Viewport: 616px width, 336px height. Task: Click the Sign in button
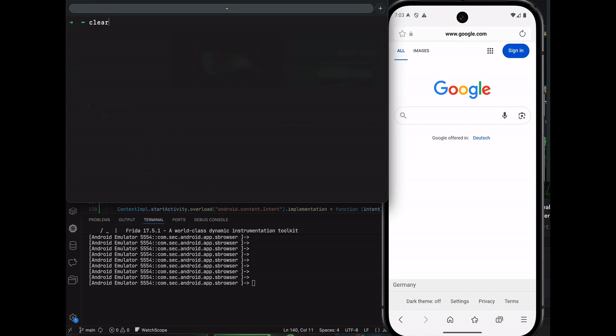click(x=516, y=51)
